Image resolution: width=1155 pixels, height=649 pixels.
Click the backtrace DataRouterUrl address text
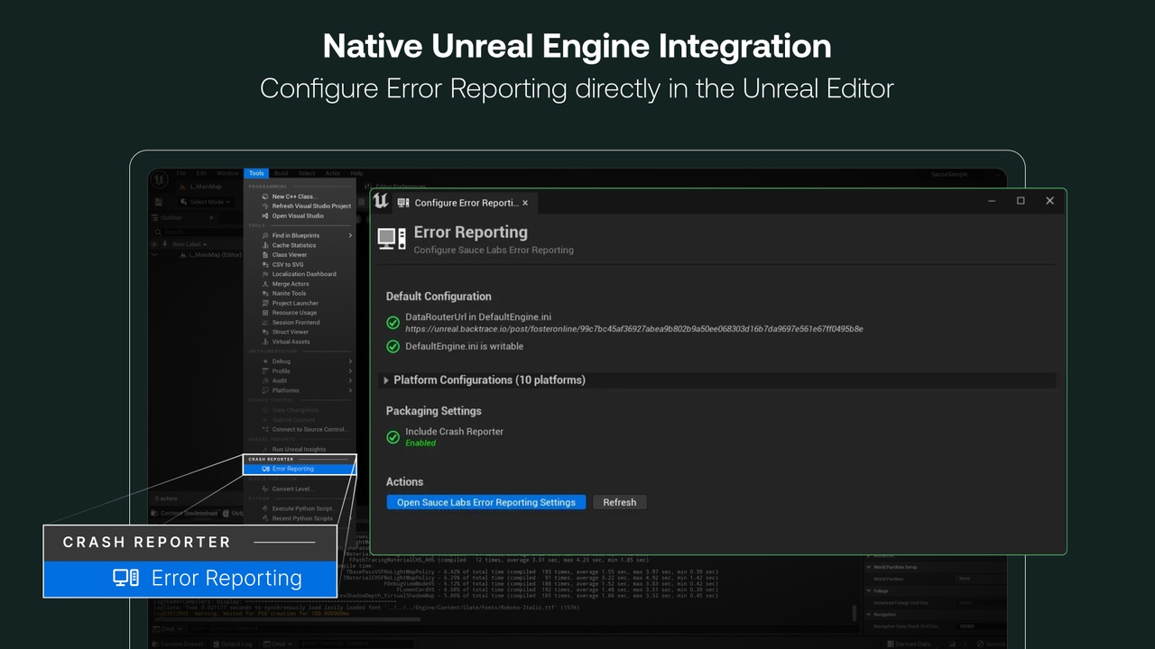(x=634, y=329)
